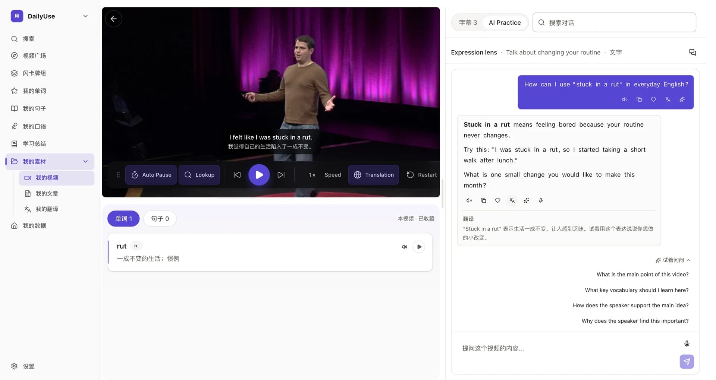
Task: Ask 'How does the speaker support the main idea?'
Action: 631,305
